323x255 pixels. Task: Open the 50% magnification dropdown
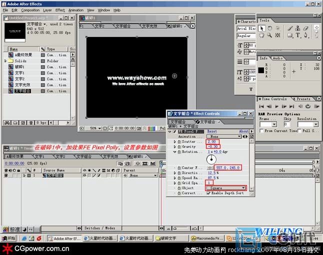(95, 128)
